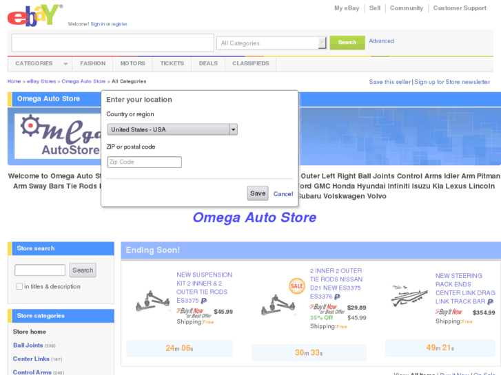Click 'Save this seller' link
The image size is (501, 375).
coord(390,82)
